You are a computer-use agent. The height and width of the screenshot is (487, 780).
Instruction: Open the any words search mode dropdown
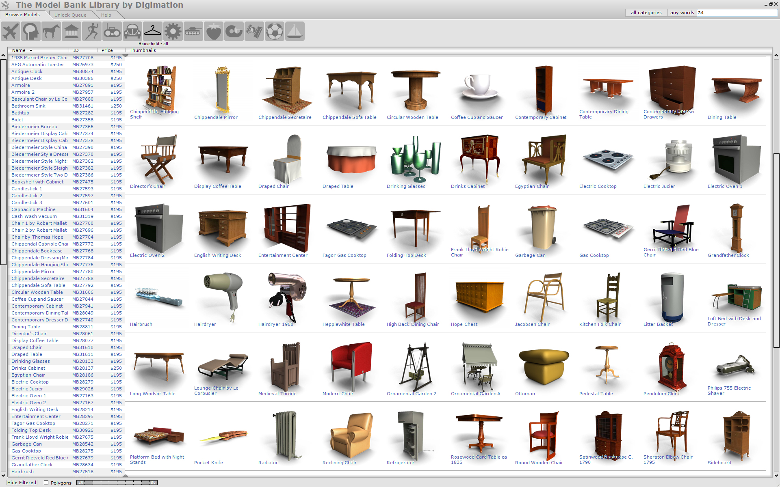pos(682,13)
